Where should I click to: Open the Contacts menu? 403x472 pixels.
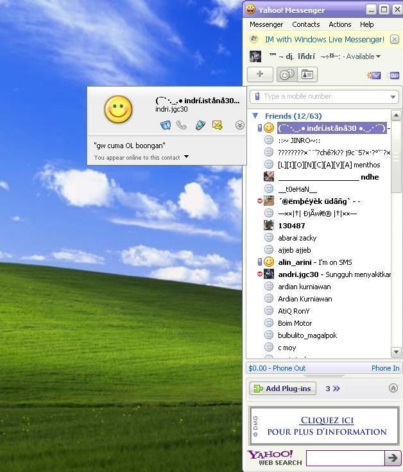click(305, 24)
